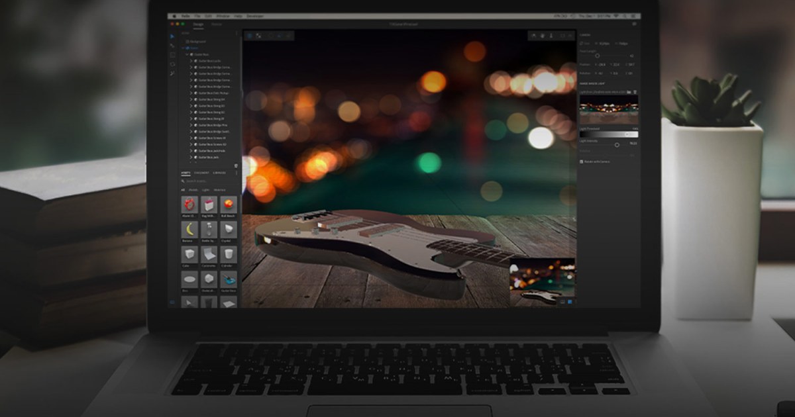Select the blue Guitar asset thumbnail
The image size is (795, 417).
point(228,279)
